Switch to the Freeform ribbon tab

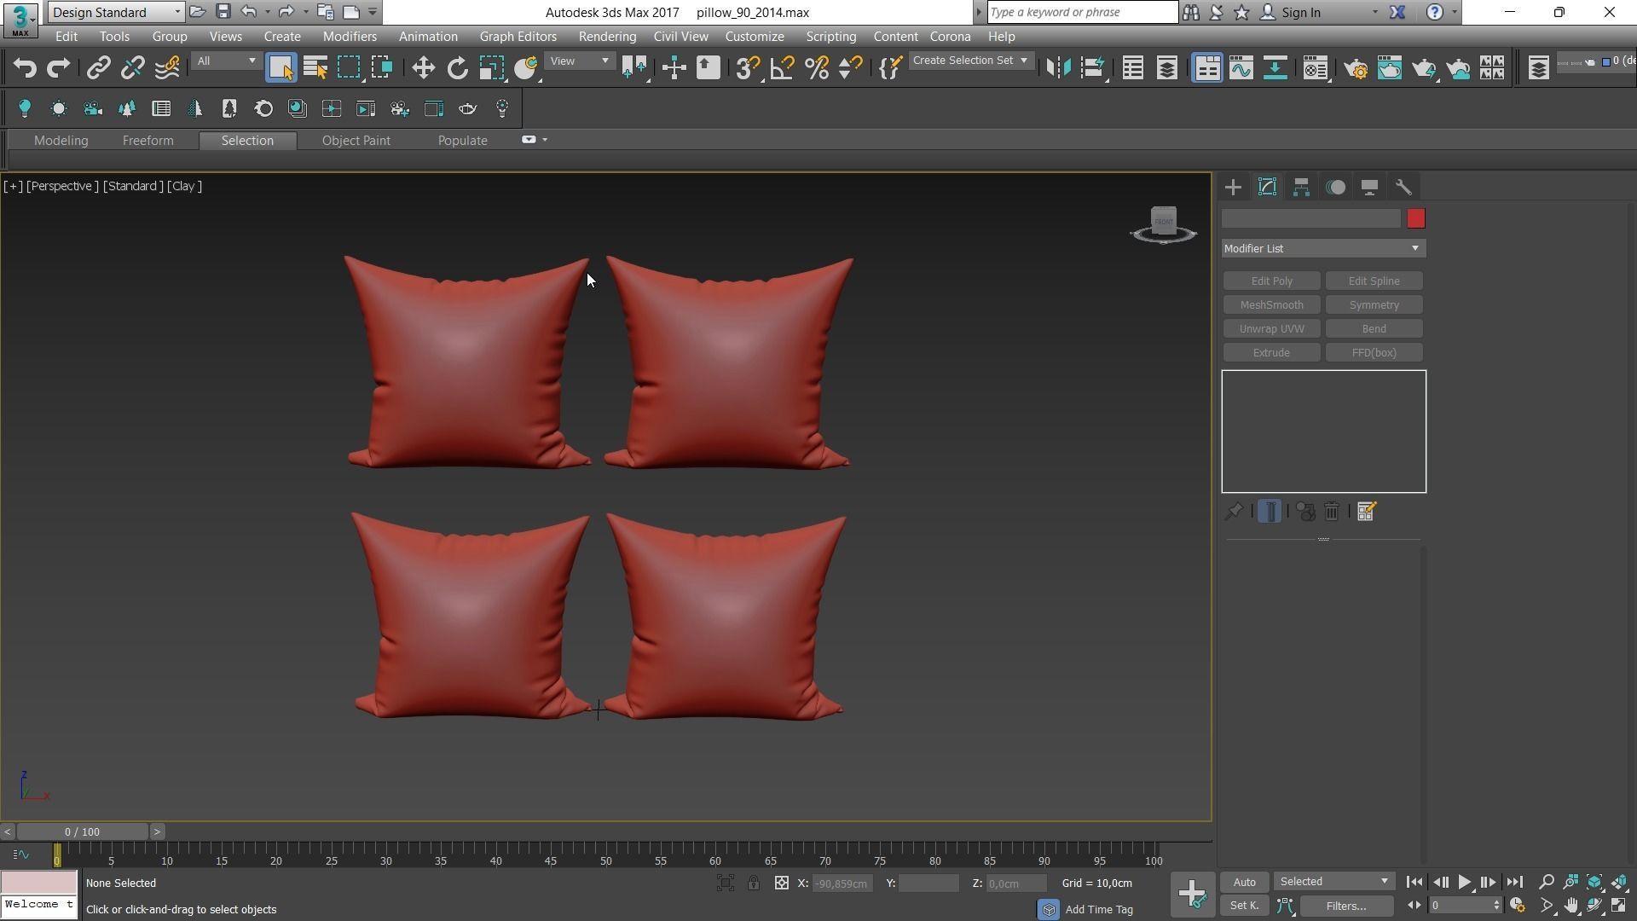tap(148, 141)
